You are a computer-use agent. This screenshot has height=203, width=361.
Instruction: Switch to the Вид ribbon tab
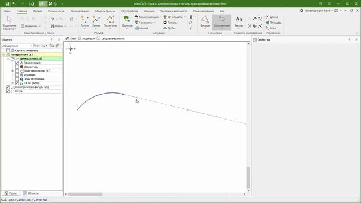pyautogui.click(x=222, y=11)
